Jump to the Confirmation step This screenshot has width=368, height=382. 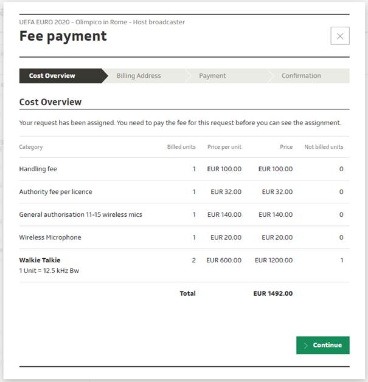coord(301,76)
